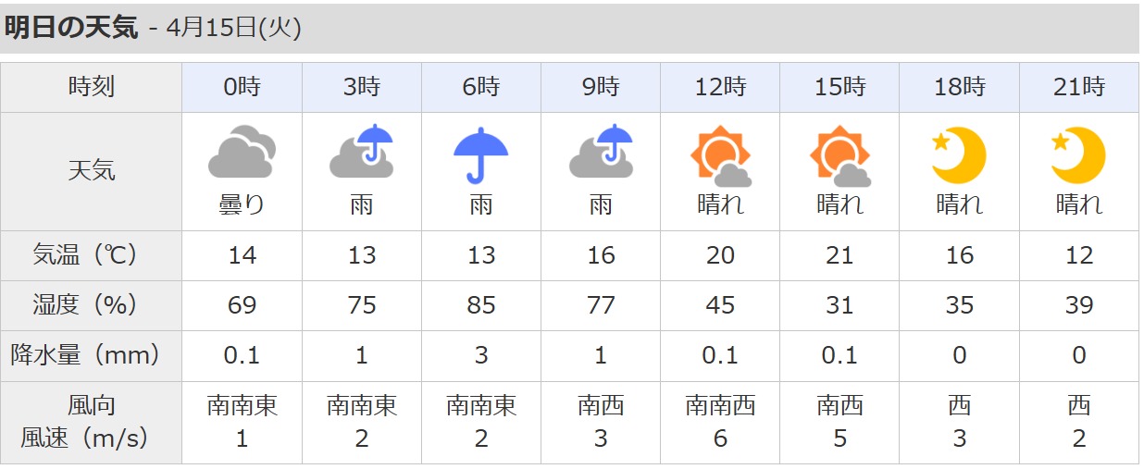The width and height of the screenshot is (1144, 469).
Task: Click the 降水量（mm） row label
Action: pos(92,355)
